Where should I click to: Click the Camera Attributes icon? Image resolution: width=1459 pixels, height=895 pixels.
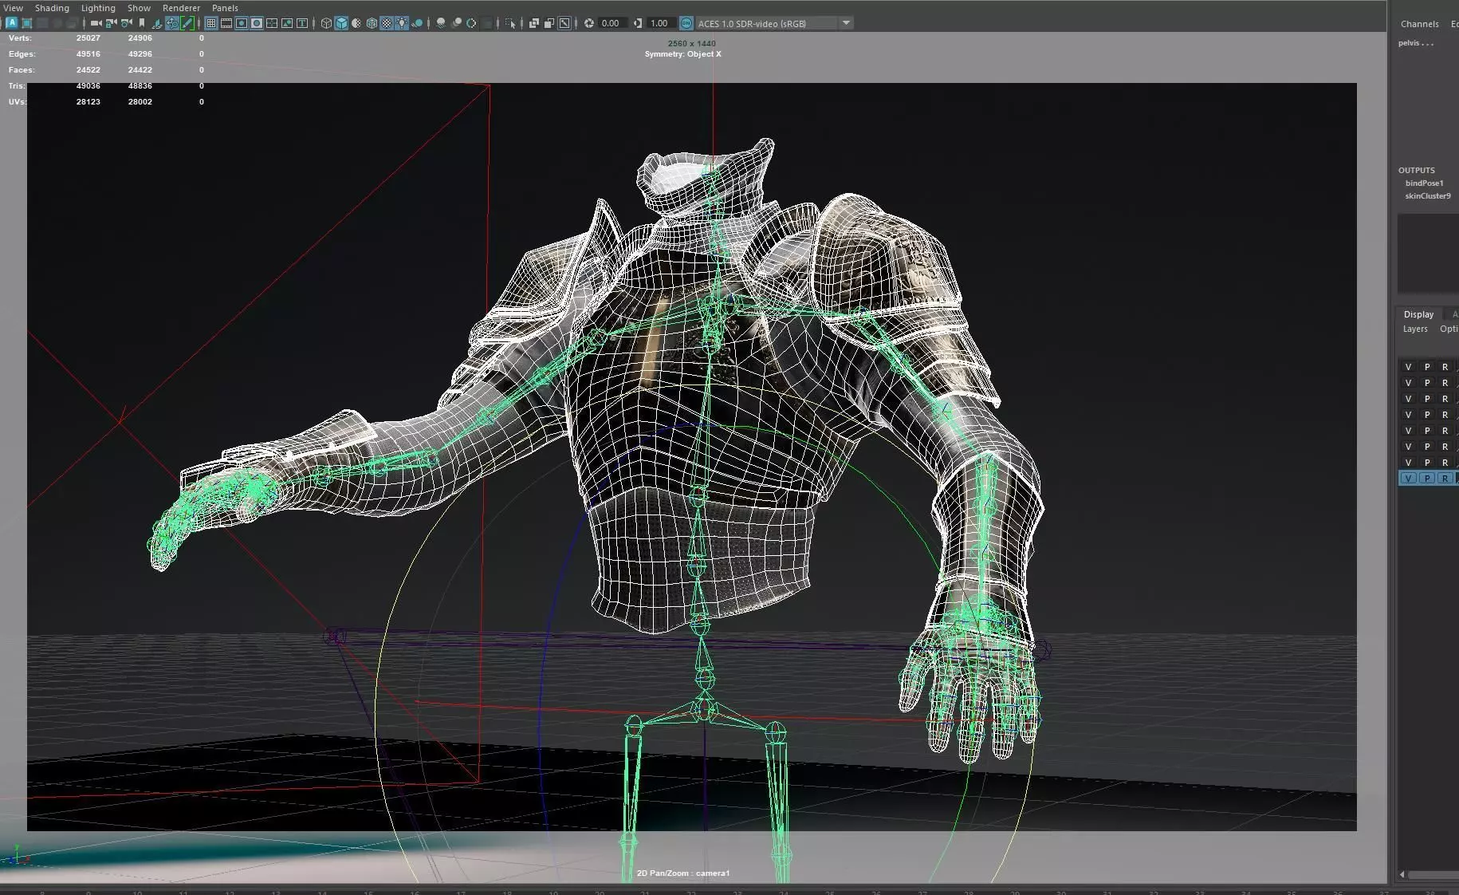click(x=127, y=23)
